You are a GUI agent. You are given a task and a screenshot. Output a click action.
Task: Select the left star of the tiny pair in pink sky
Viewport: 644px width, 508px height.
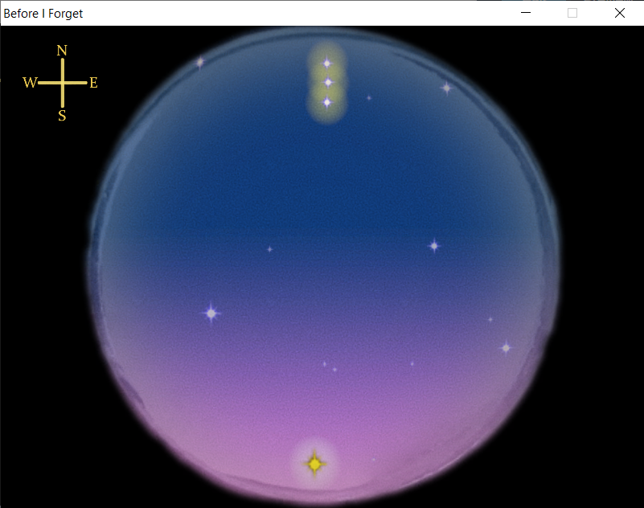click(325, 364)
